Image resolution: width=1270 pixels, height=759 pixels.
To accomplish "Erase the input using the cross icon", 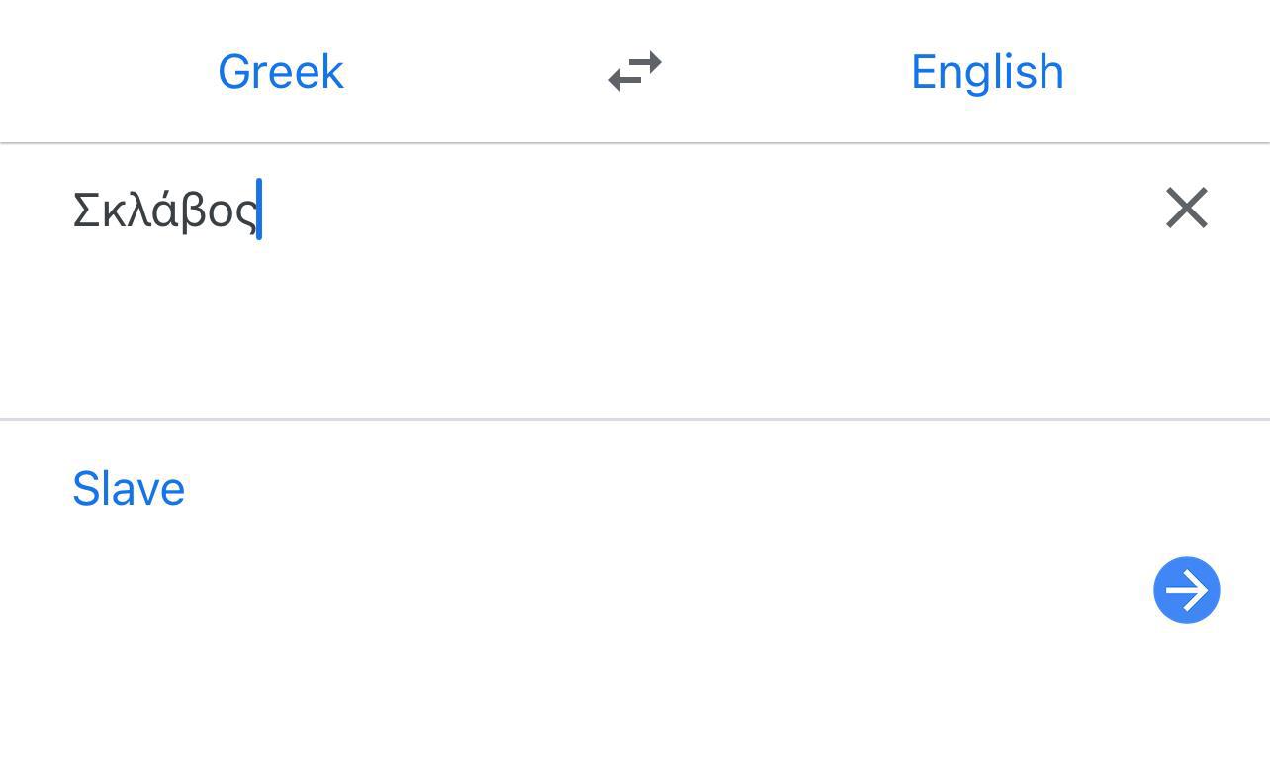I will (x=1186, y=209).
